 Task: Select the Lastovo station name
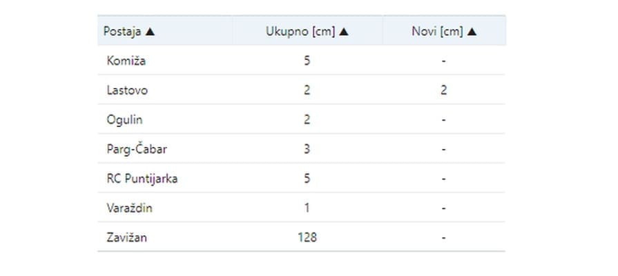tap(127, 90)
